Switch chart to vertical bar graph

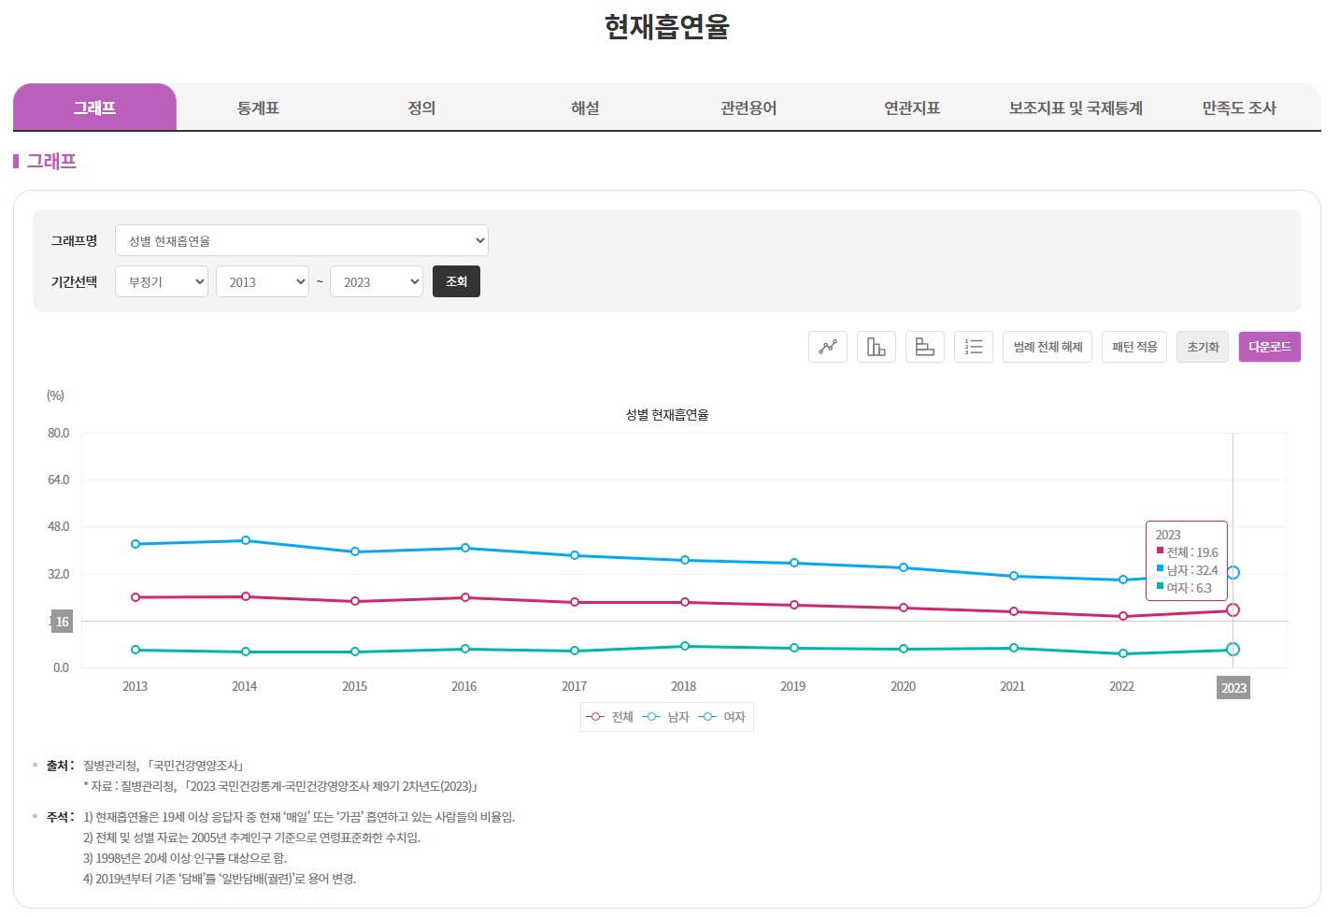(876, 347)
